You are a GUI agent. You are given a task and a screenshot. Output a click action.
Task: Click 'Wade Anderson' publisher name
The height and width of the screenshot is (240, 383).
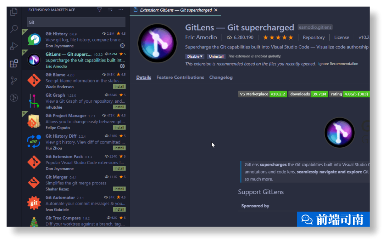(60, 87)
